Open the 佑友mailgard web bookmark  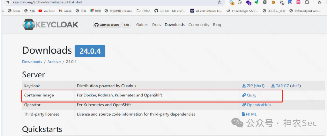(305, 11)
